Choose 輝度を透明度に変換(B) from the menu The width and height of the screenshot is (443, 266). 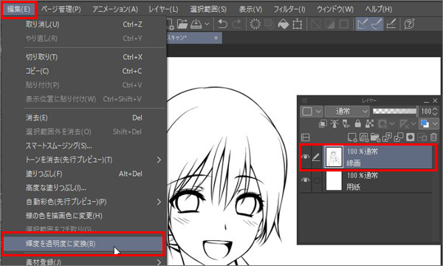click(x=83, y=244)
